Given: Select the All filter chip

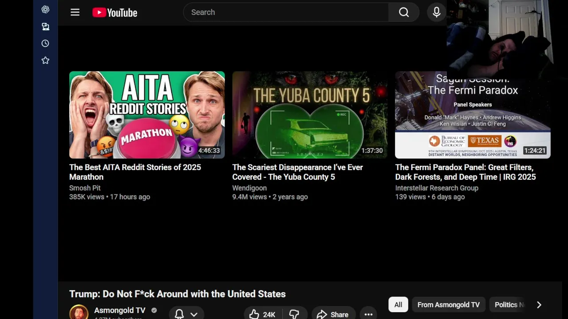Looking at the screenshot, I should pos(398,305).
